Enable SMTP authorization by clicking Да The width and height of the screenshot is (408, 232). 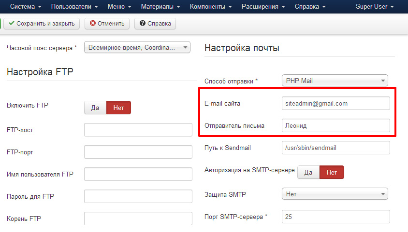(308, 172)
